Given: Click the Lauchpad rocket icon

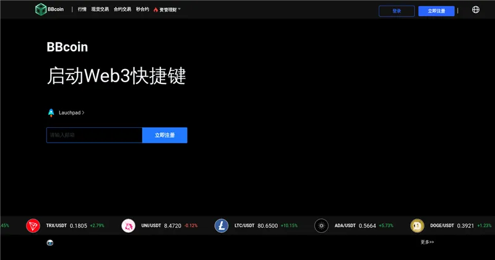Looking at the screenshot, I should click(51, 113).
